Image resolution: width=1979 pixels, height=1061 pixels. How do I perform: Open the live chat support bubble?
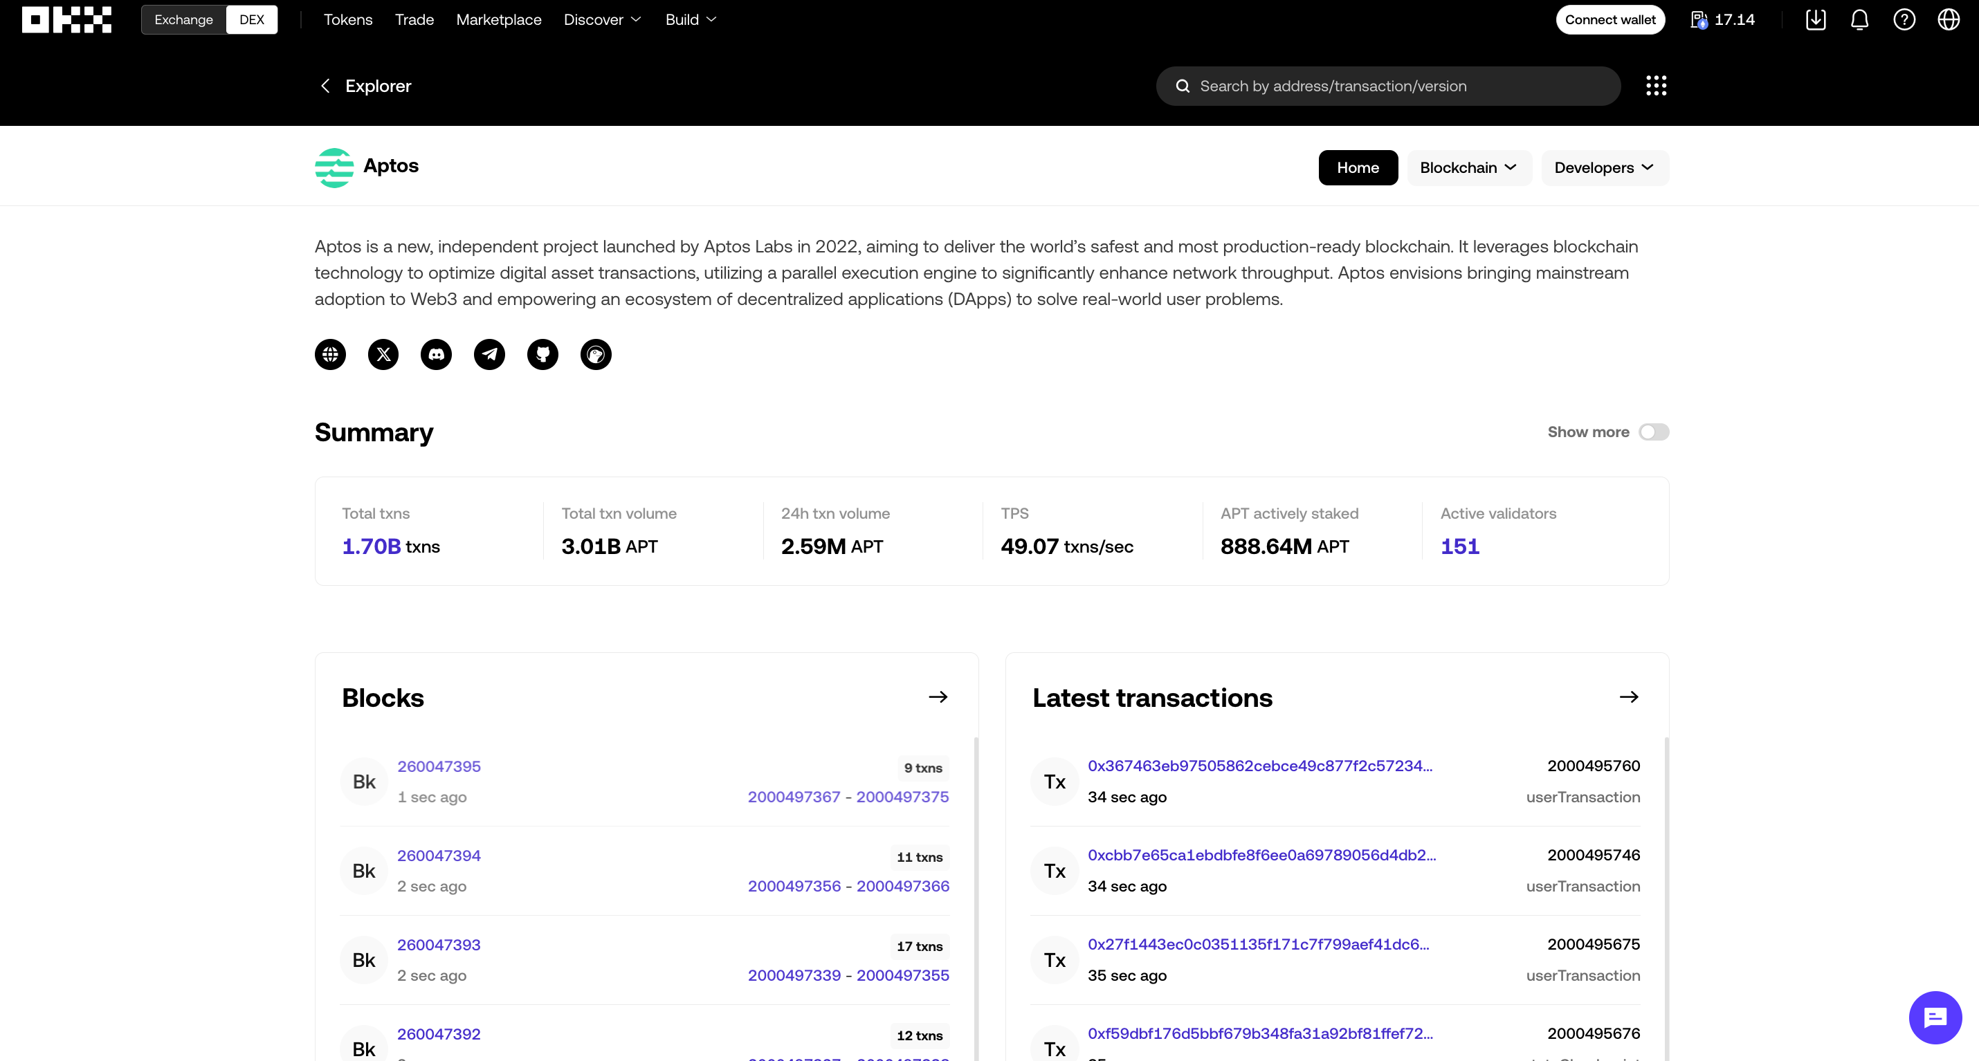(1935, 1017)
